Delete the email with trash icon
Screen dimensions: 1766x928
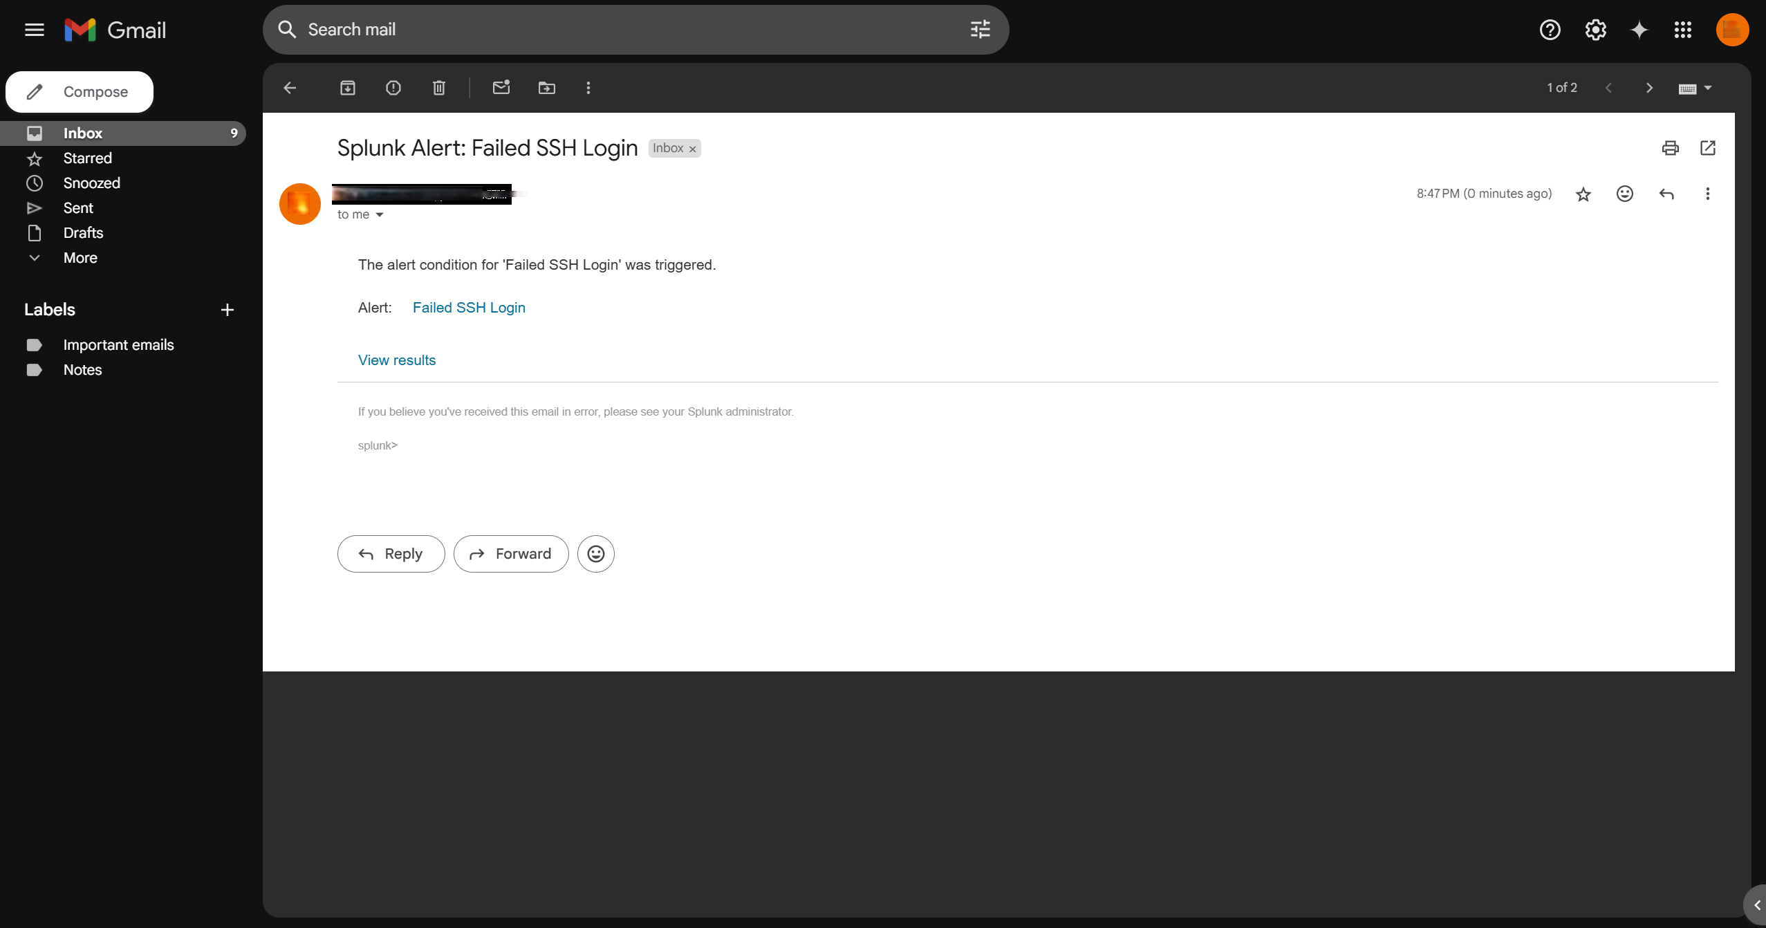pyautogui.click(x=439, y=88)
